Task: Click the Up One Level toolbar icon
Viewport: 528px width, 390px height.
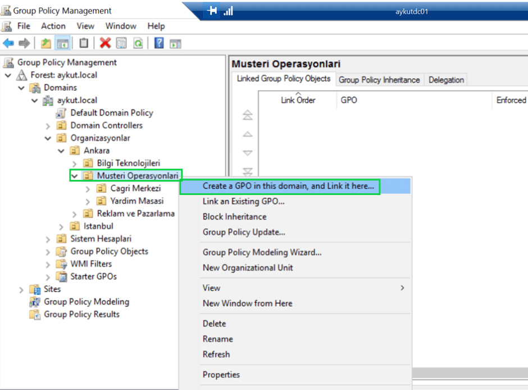Action: [46, 43]
